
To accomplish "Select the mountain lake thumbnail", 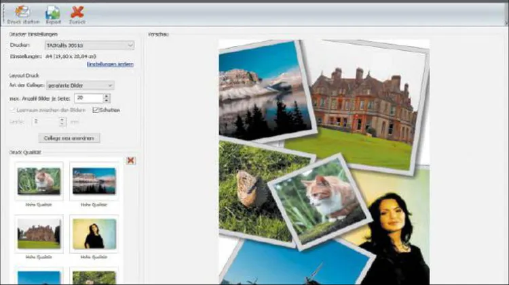I will tap(94, 181).
